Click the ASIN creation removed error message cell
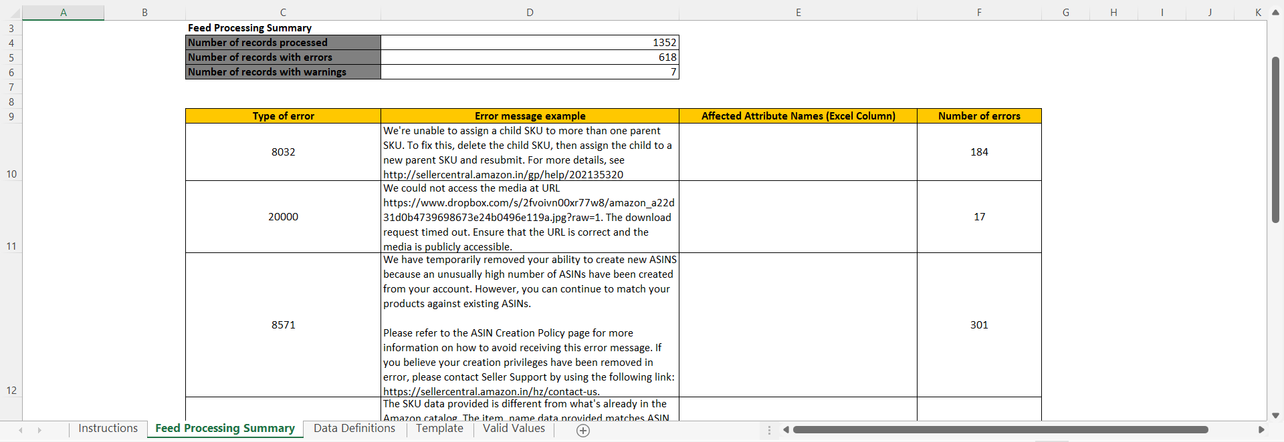Viewport: 1284px width, 442px height. point(530,325)
